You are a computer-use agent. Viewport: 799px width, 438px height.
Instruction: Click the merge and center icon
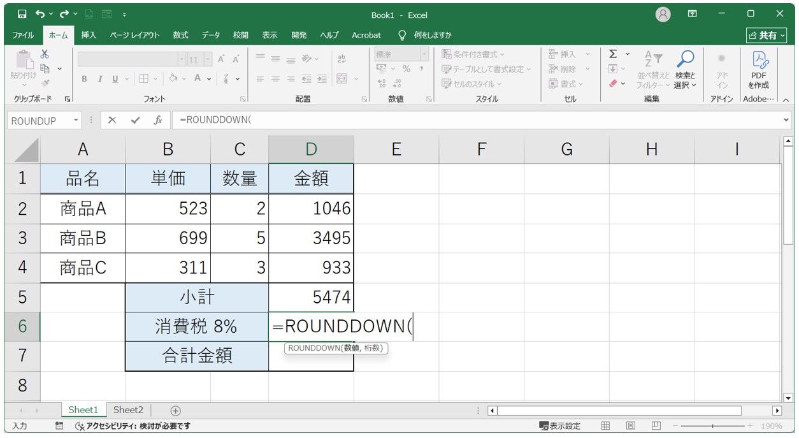click(342, 79)
